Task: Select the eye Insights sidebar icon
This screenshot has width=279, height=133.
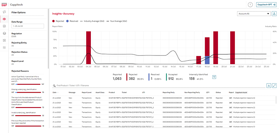Action: (x=4, y=19)
